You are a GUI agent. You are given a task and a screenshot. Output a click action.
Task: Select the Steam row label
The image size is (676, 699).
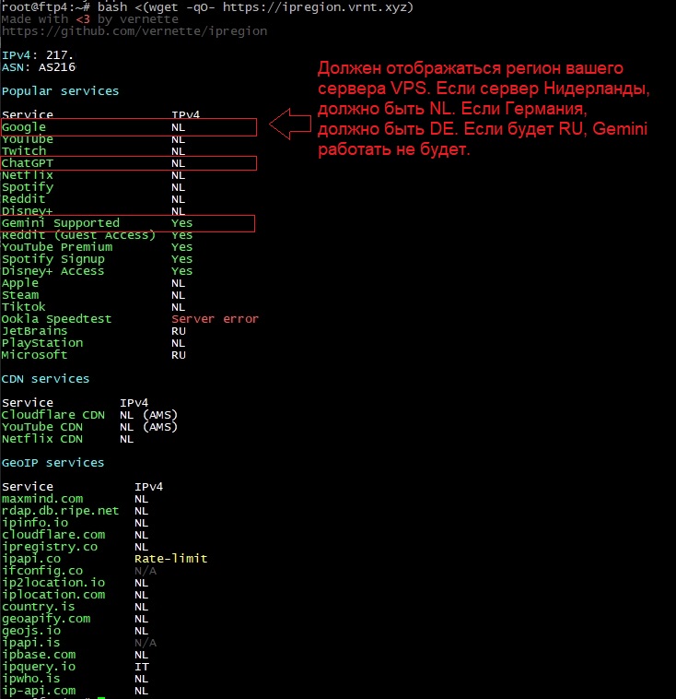coord(20,295)
